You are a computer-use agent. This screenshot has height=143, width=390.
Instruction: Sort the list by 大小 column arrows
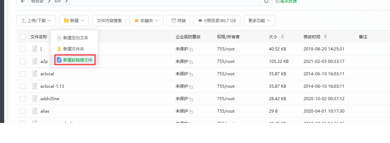pos(282,37)
